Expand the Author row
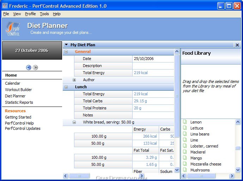The width and height of the screenshot is (243, 181). (x=74, y=80)
